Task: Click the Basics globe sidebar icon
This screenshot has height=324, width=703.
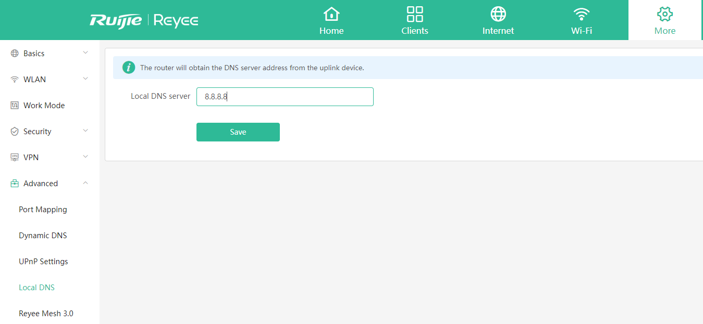Action: tap(15, 54)
